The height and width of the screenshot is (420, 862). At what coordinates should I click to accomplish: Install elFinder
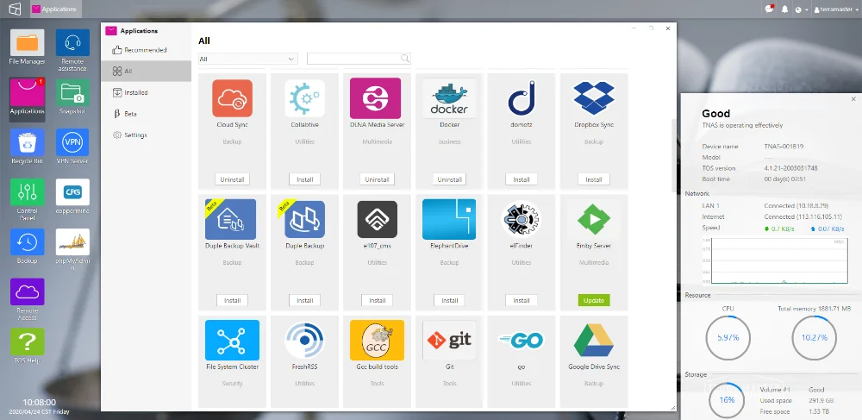pyautogui.click(x=522, y=300)
